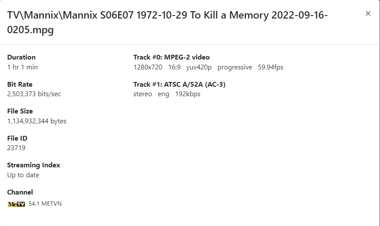
Task: Click the Track #1 AC-3 audio heading
Action: tap(179, 85)
